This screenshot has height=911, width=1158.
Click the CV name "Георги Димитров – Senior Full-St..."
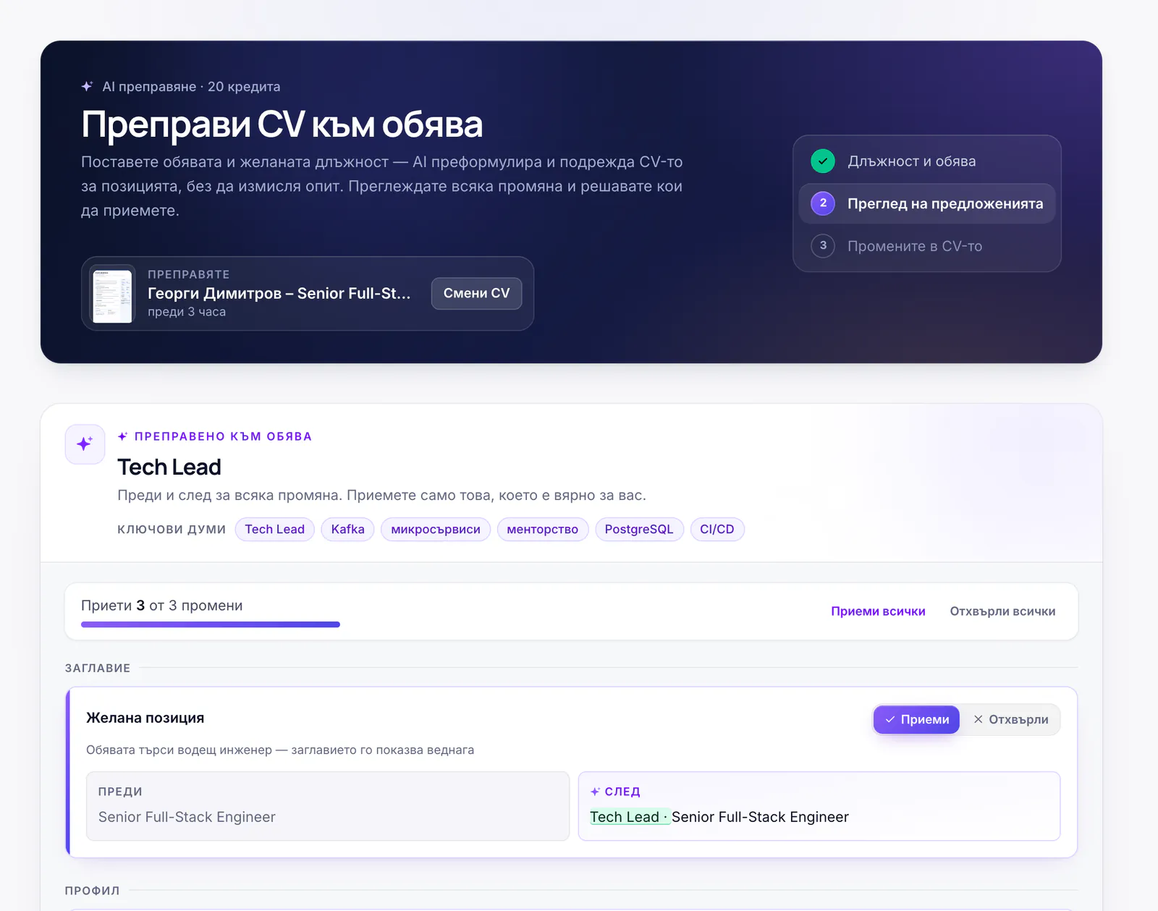[x=279, y=293]
